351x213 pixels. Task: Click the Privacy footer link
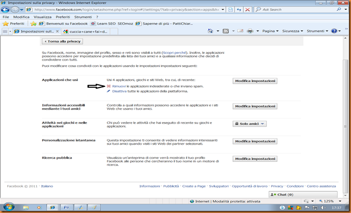point(277,186)
